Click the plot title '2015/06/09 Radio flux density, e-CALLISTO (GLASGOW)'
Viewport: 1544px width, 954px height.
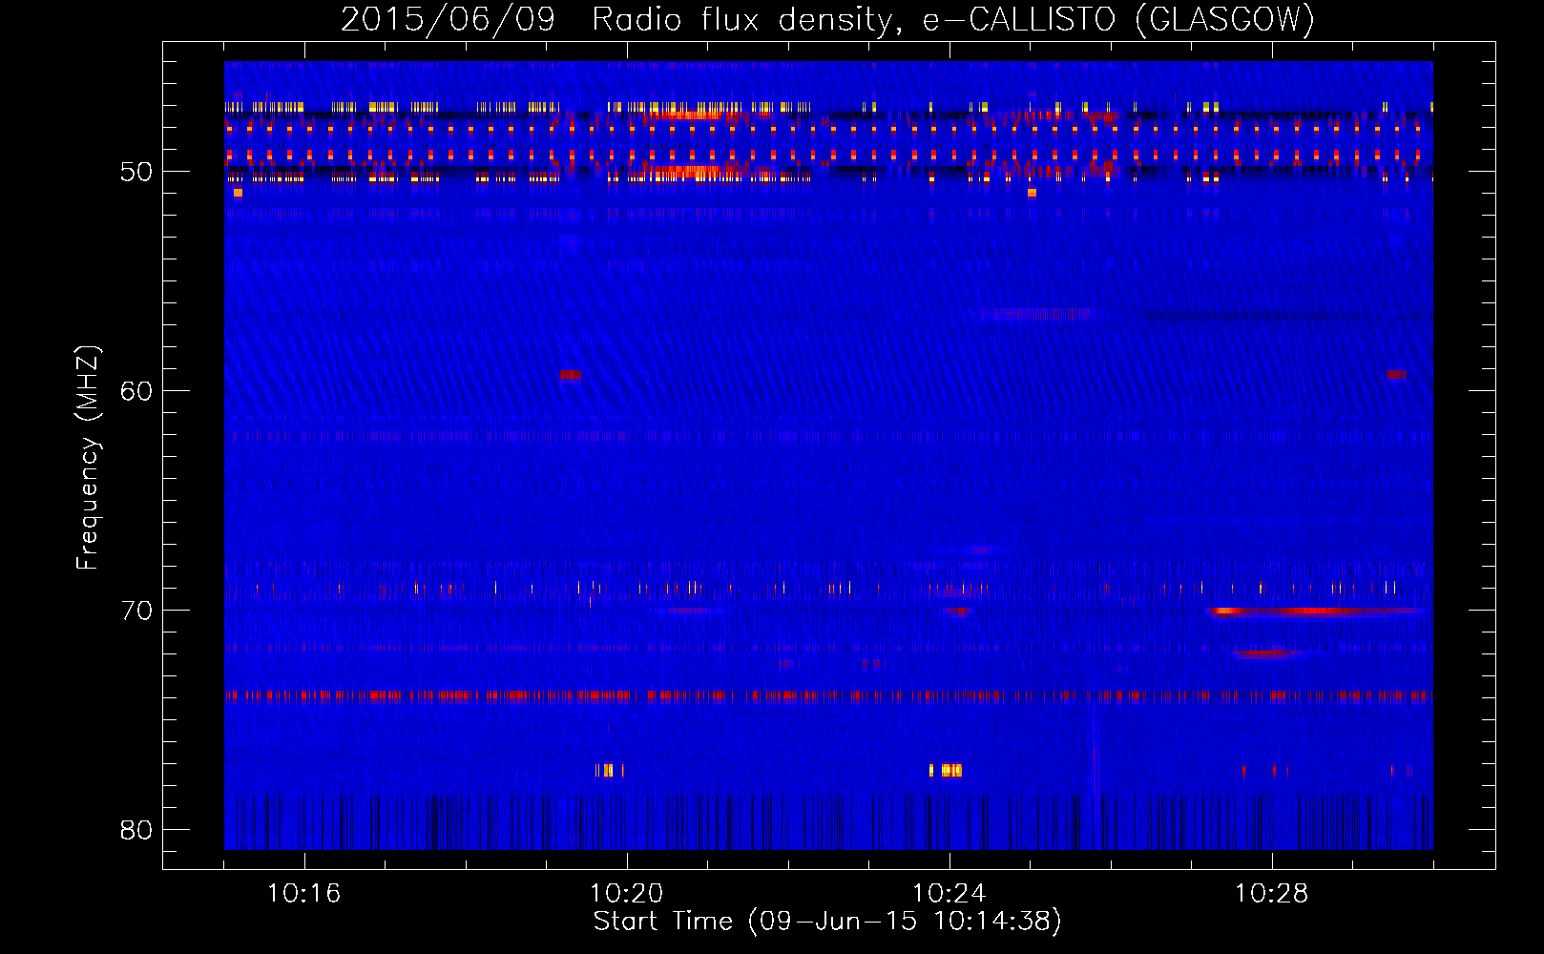click(827, 19)
